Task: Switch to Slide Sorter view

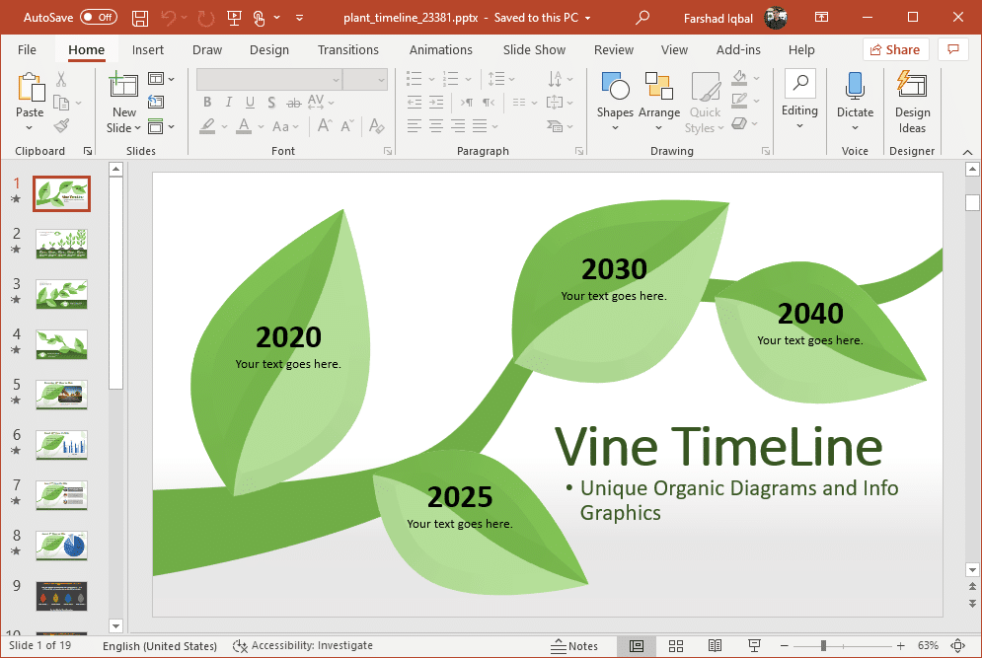Action: (x=676, y=646)
